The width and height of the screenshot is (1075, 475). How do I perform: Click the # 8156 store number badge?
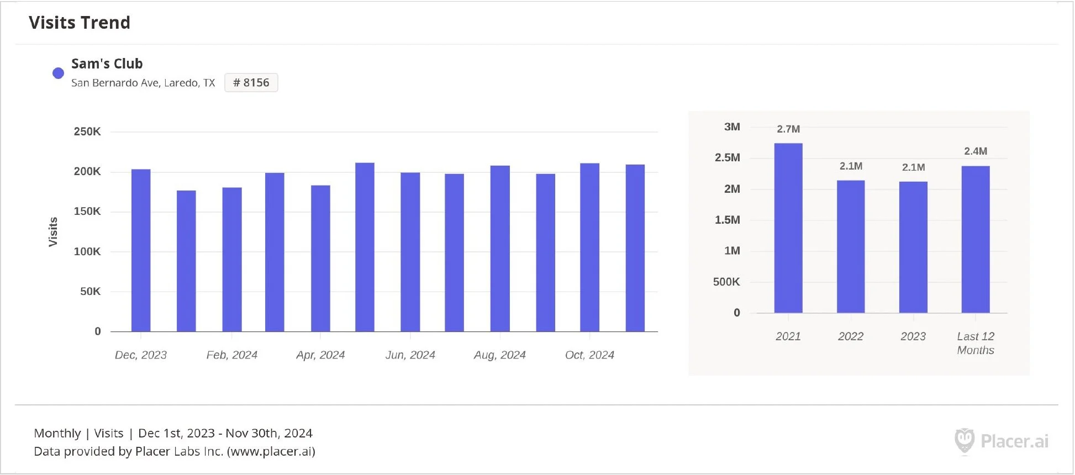coord(251,83)
